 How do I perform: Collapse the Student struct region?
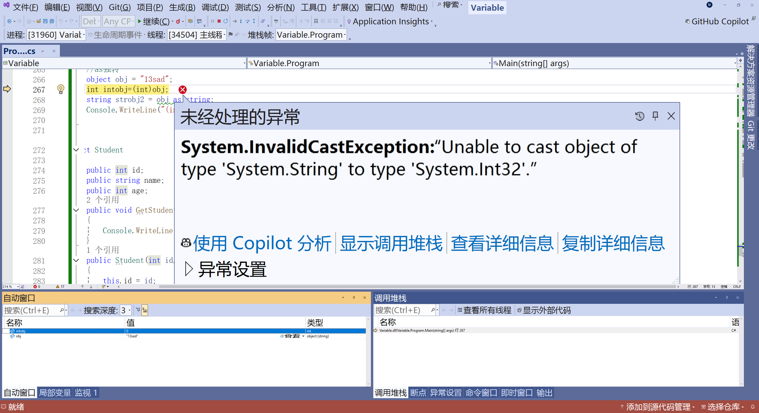tap(76, 150)
